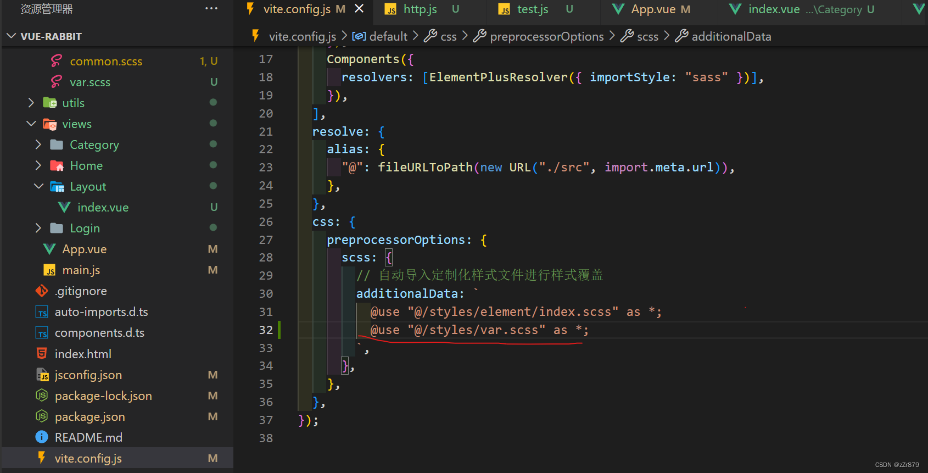Image resolution: width=928 pixels, height=473 pixels.
Task: Click the preprocessorOptions breadcrumb segment
Action: 547,36
